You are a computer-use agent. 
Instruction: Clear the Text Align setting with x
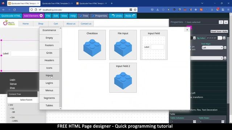(x=225, y=48)
